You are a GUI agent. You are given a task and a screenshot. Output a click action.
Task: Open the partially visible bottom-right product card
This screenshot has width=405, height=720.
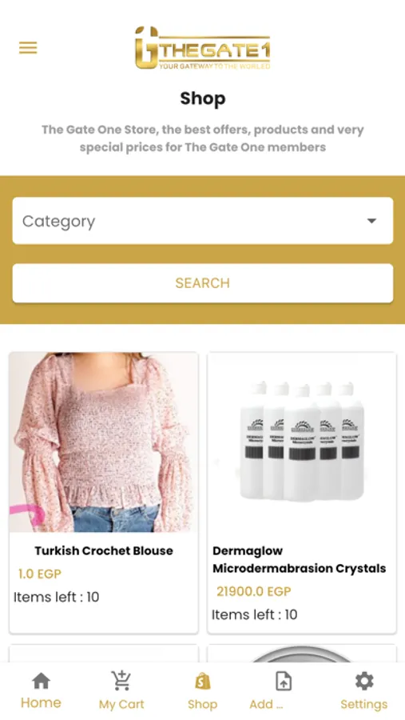point(302,654)
